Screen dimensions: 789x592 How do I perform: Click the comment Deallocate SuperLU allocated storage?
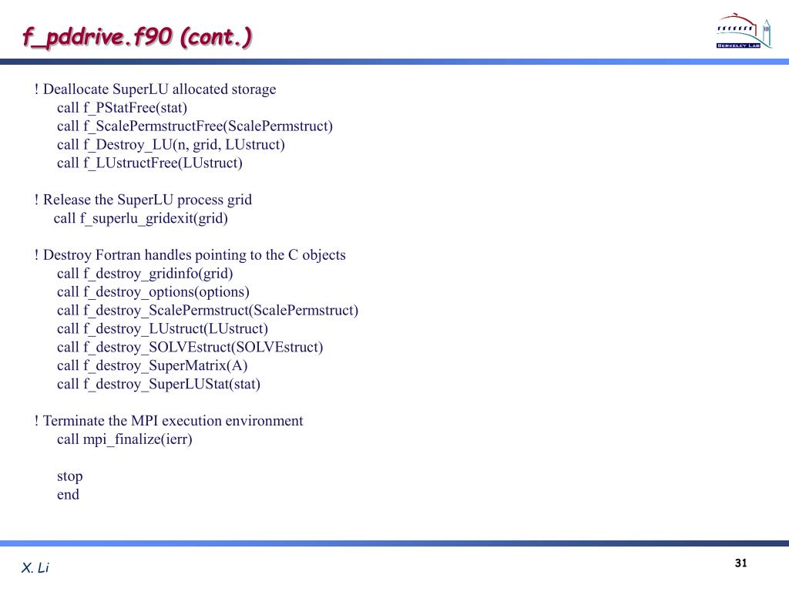156,89
